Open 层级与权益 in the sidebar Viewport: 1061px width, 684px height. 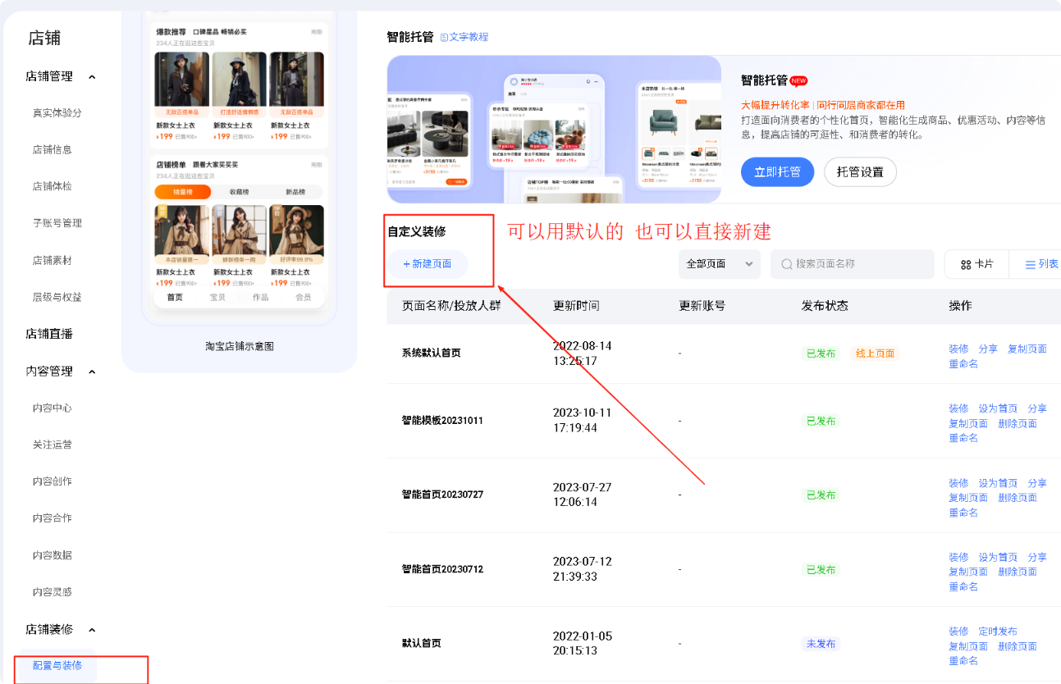coord(57,297)
